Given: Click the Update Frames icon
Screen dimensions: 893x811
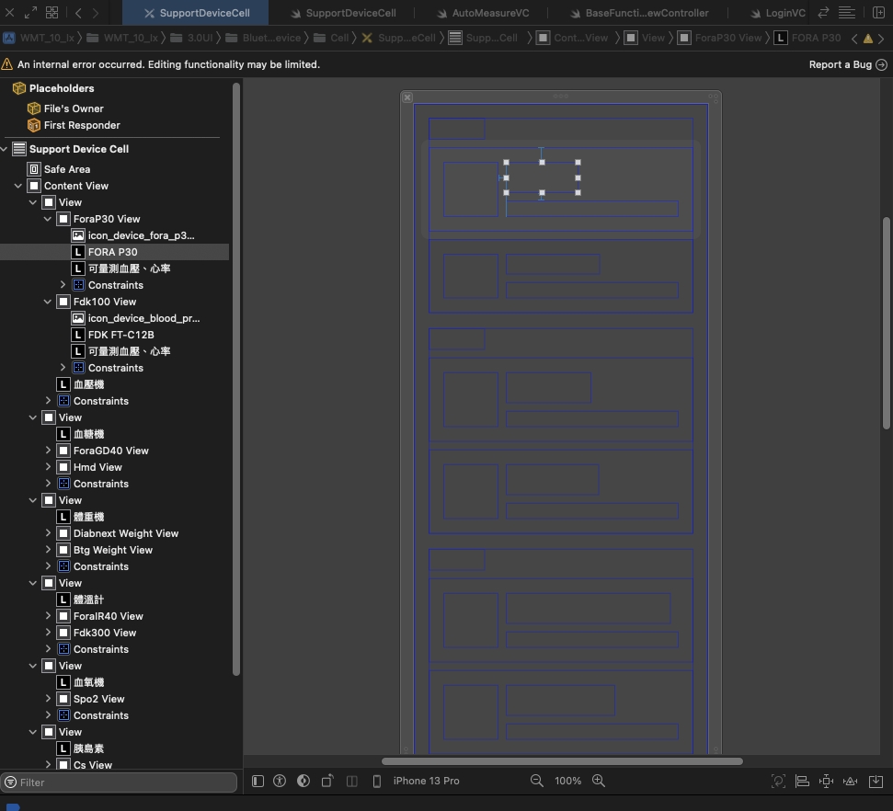Looking at the screenshot, I should (778, 781).
